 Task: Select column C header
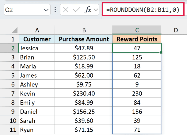coord(137,30)
